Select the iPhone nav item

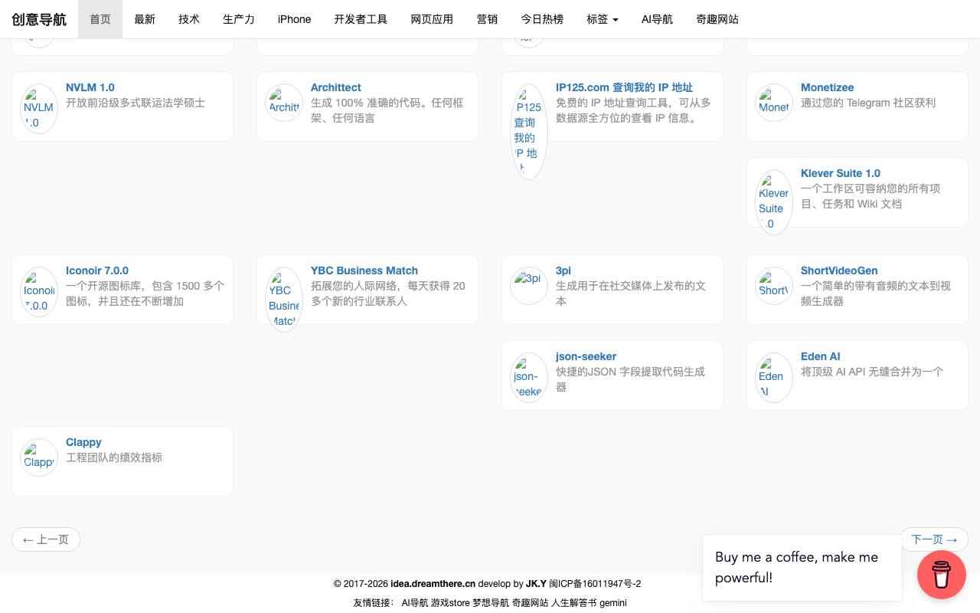point(295,19)
